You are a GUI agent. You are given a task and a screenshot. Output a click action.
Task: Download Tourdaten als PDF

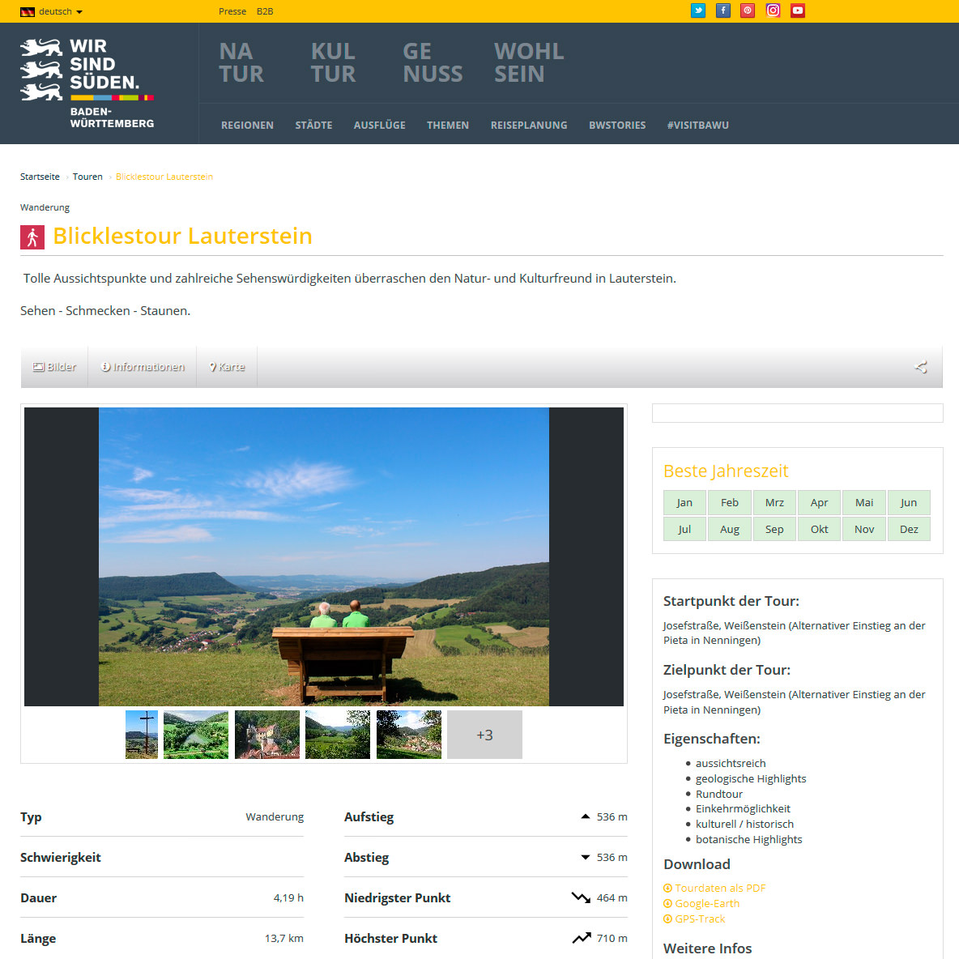coord(719,889)
